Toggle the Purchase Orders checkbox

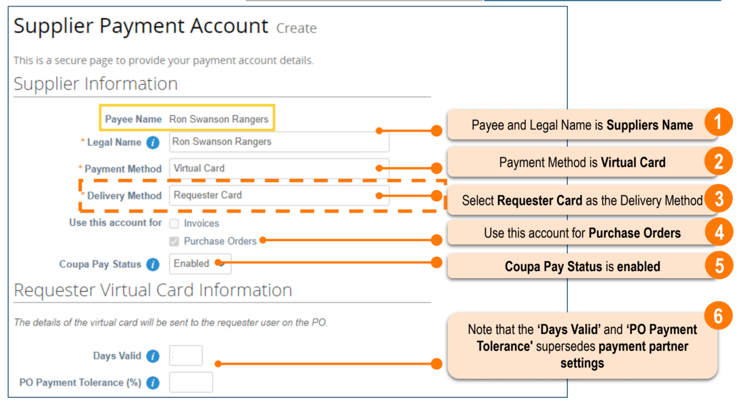coord(174,242)
